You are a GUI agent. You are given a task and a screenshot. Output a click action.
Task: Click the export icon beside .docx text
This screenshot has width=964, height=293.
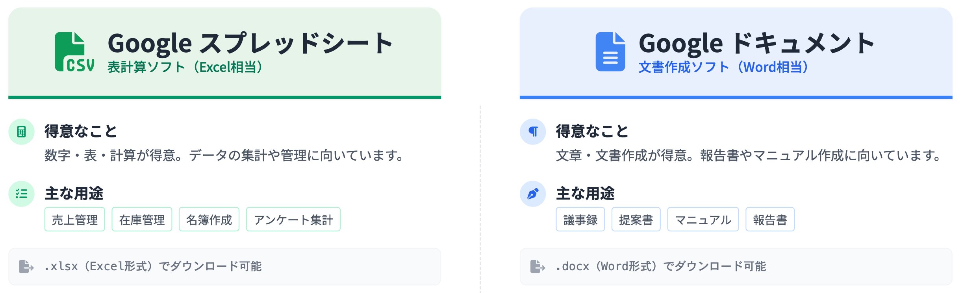tap(538, 266)
